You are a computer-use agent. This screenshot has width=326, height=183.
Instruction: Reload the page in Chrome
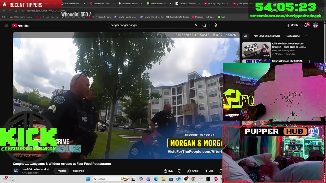pyautogui.click(x=16, y=11)
